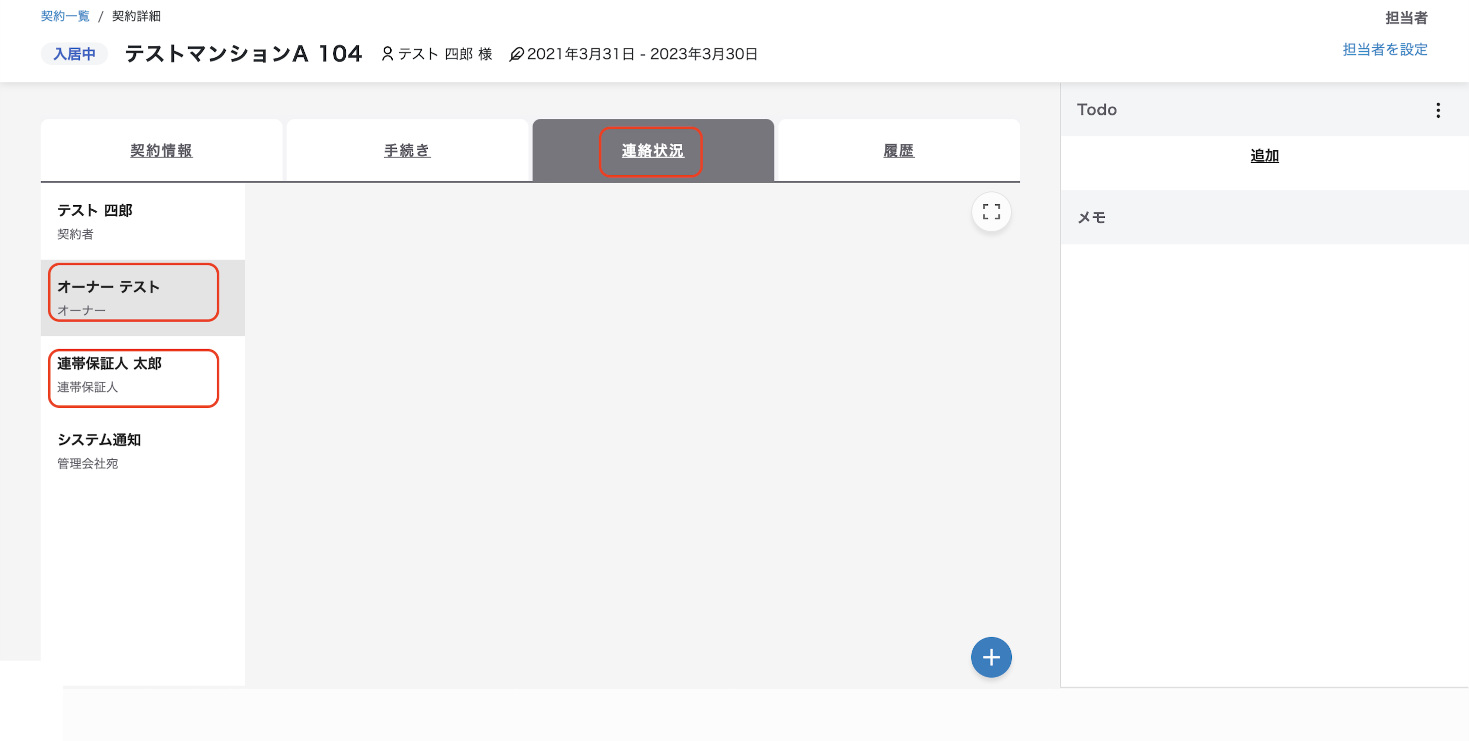Switch to the 契約情報 tab

[x=161, y=150]
